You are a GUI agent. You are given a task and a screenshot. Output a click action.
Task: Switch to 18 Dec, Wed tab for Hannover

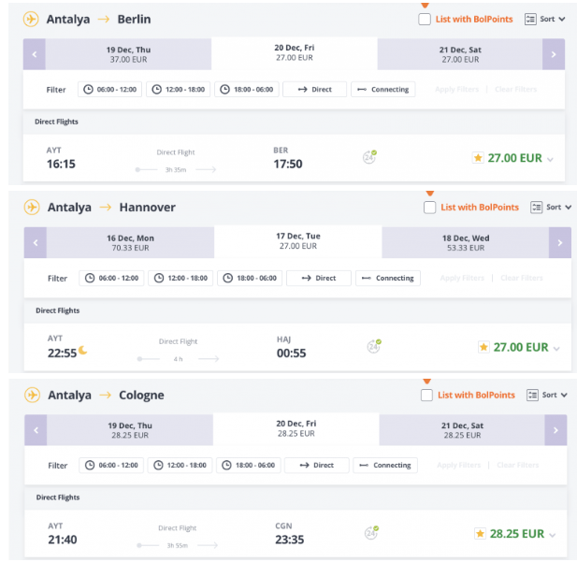466,242
